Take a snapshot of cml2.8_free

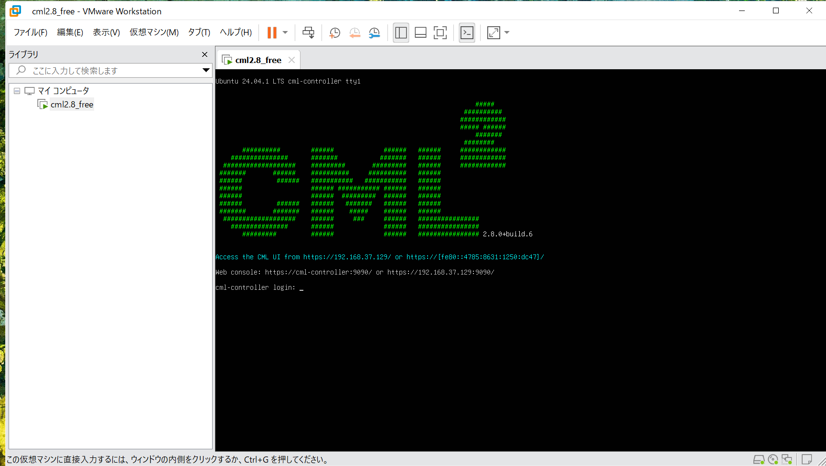334,32
